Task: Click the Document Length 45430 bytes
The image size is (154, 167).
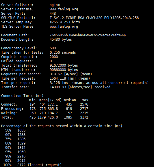Action: (61, 40)
